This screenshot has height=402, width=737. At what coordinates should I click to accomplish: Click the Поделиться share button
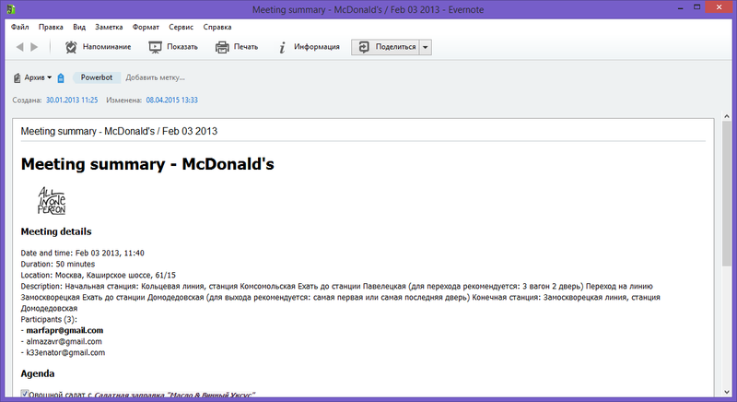385,47
